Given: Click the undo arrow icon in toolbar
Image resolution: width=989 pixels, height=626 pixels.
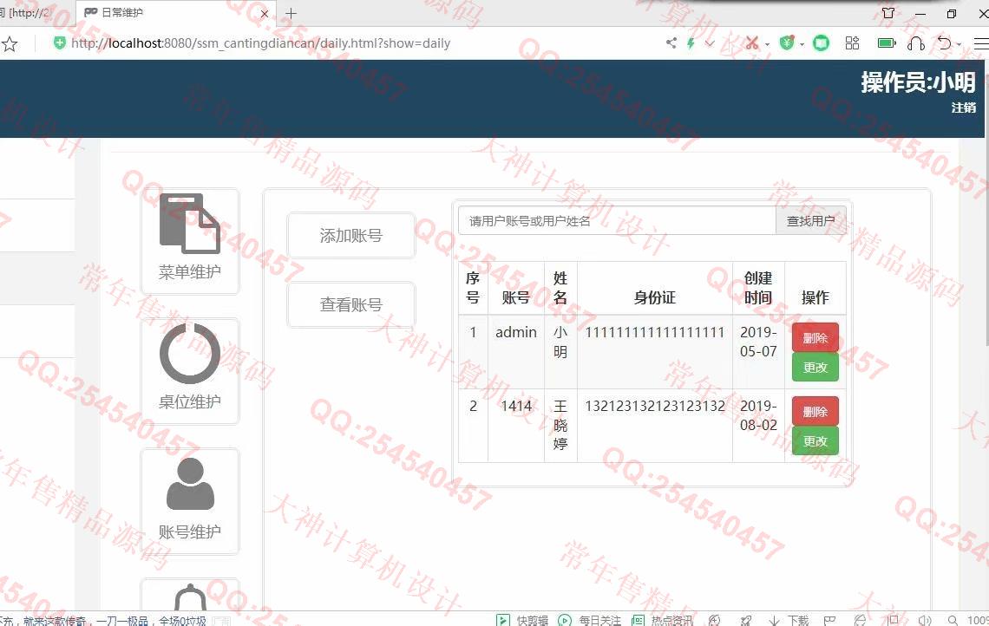Looking at the screenshot, I should coord(944,42).
